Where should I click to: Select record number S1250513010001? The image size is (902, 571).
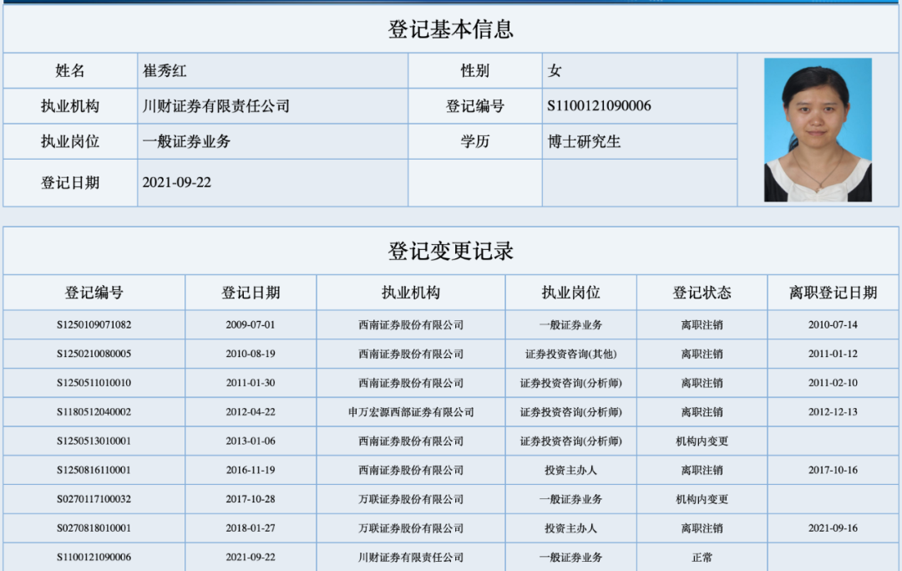click(94, 441)
